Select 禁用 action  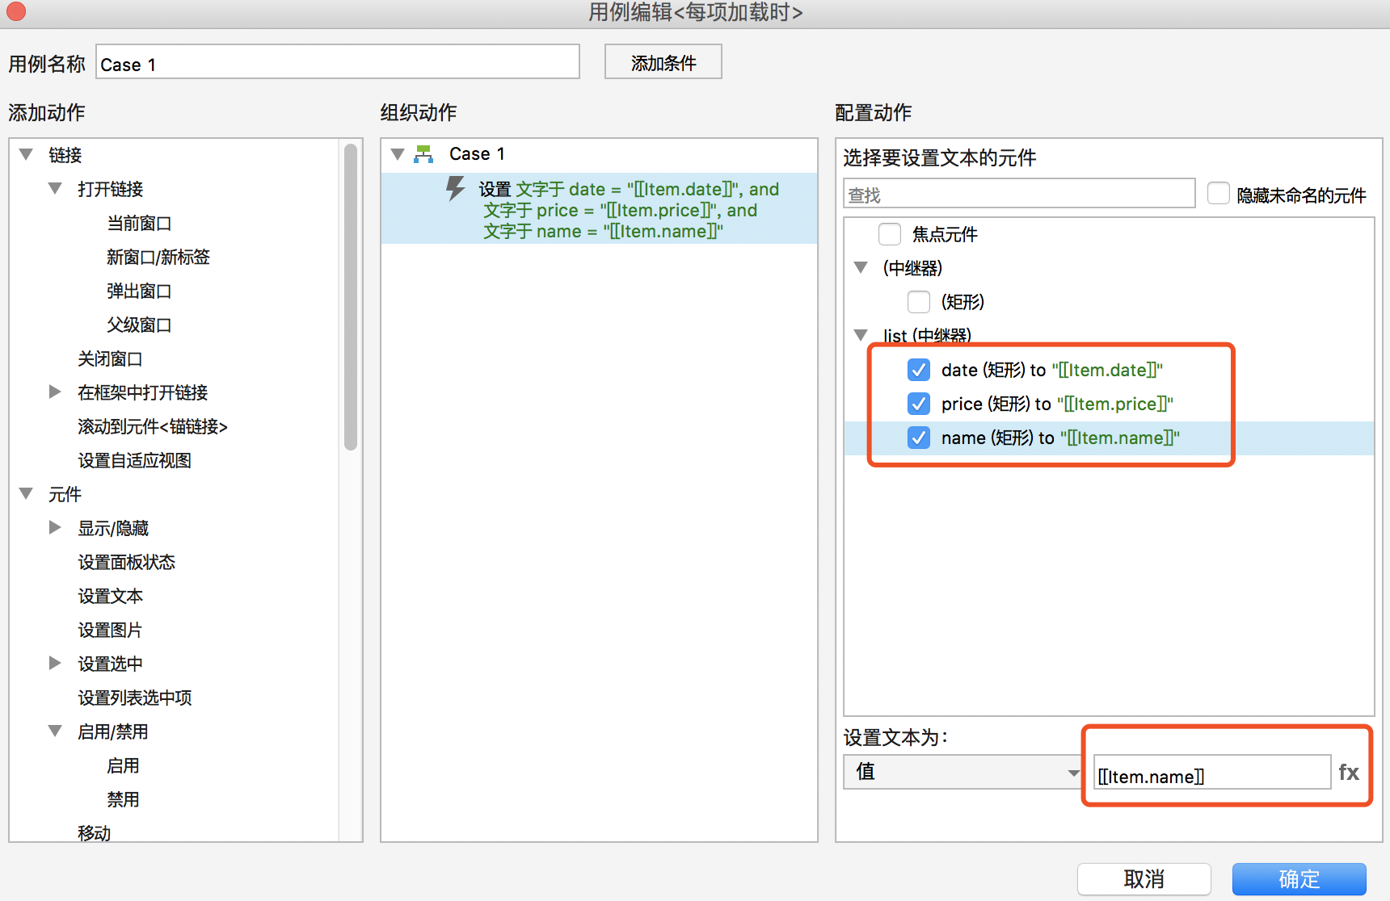123,799
